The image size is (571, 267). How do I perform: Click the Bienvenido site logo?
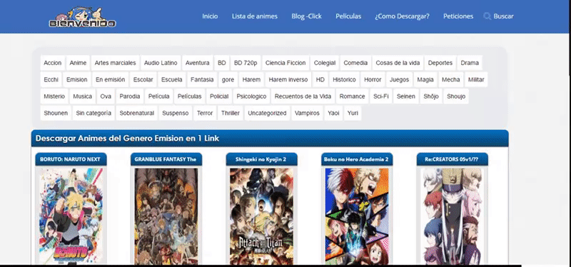[x=82, y=17]
